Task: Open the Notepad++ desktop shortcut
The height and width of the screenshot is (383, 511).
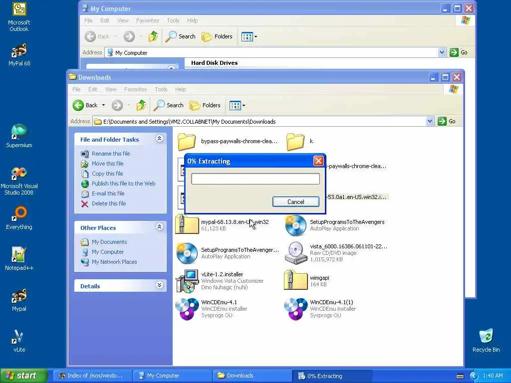Action: (19, 259)
